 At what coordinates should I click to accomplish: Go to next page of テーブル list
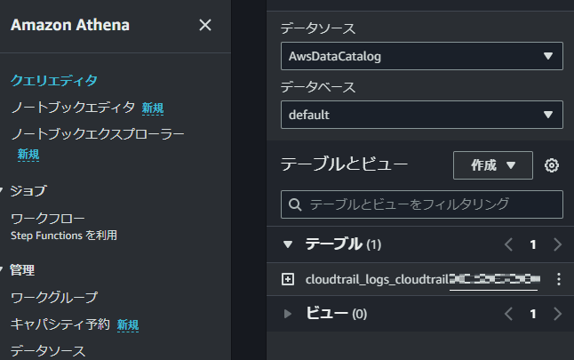coord(557,244)
